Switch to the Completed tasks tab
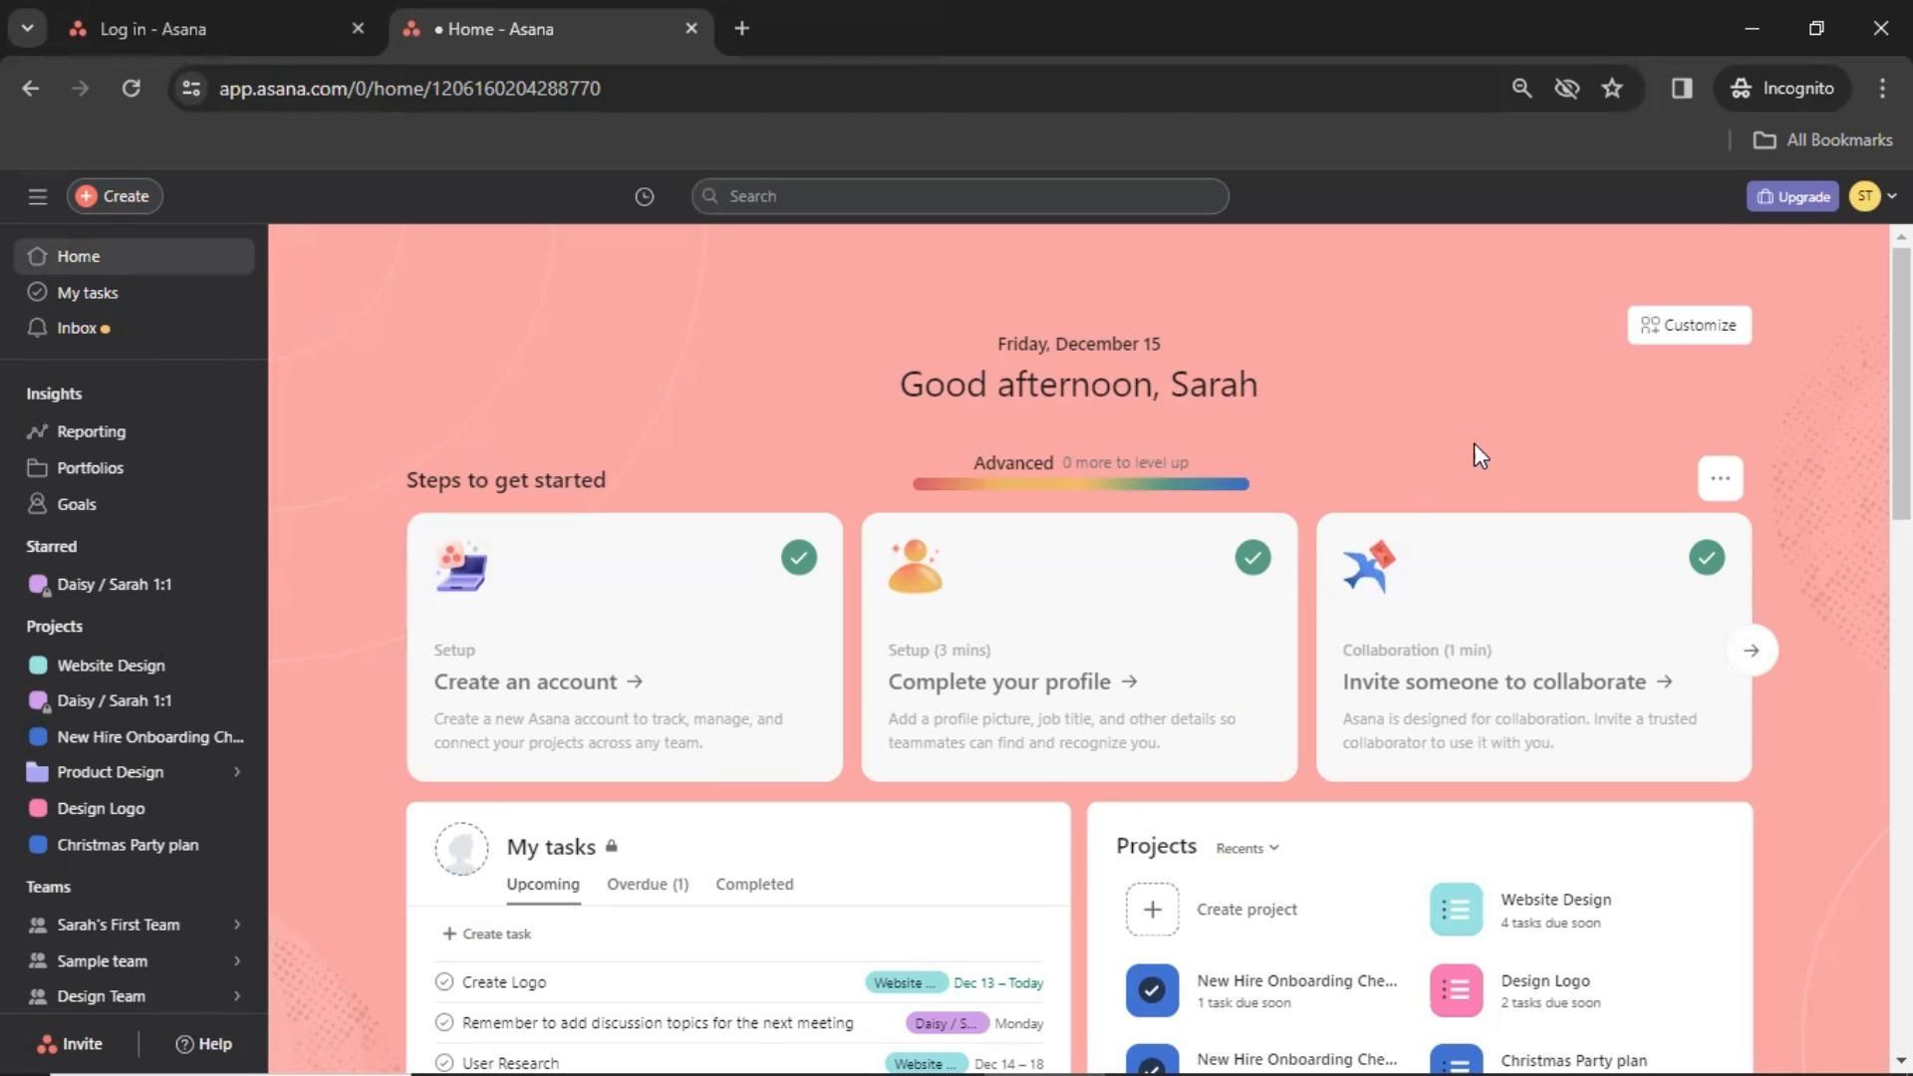 pos(754,884)
